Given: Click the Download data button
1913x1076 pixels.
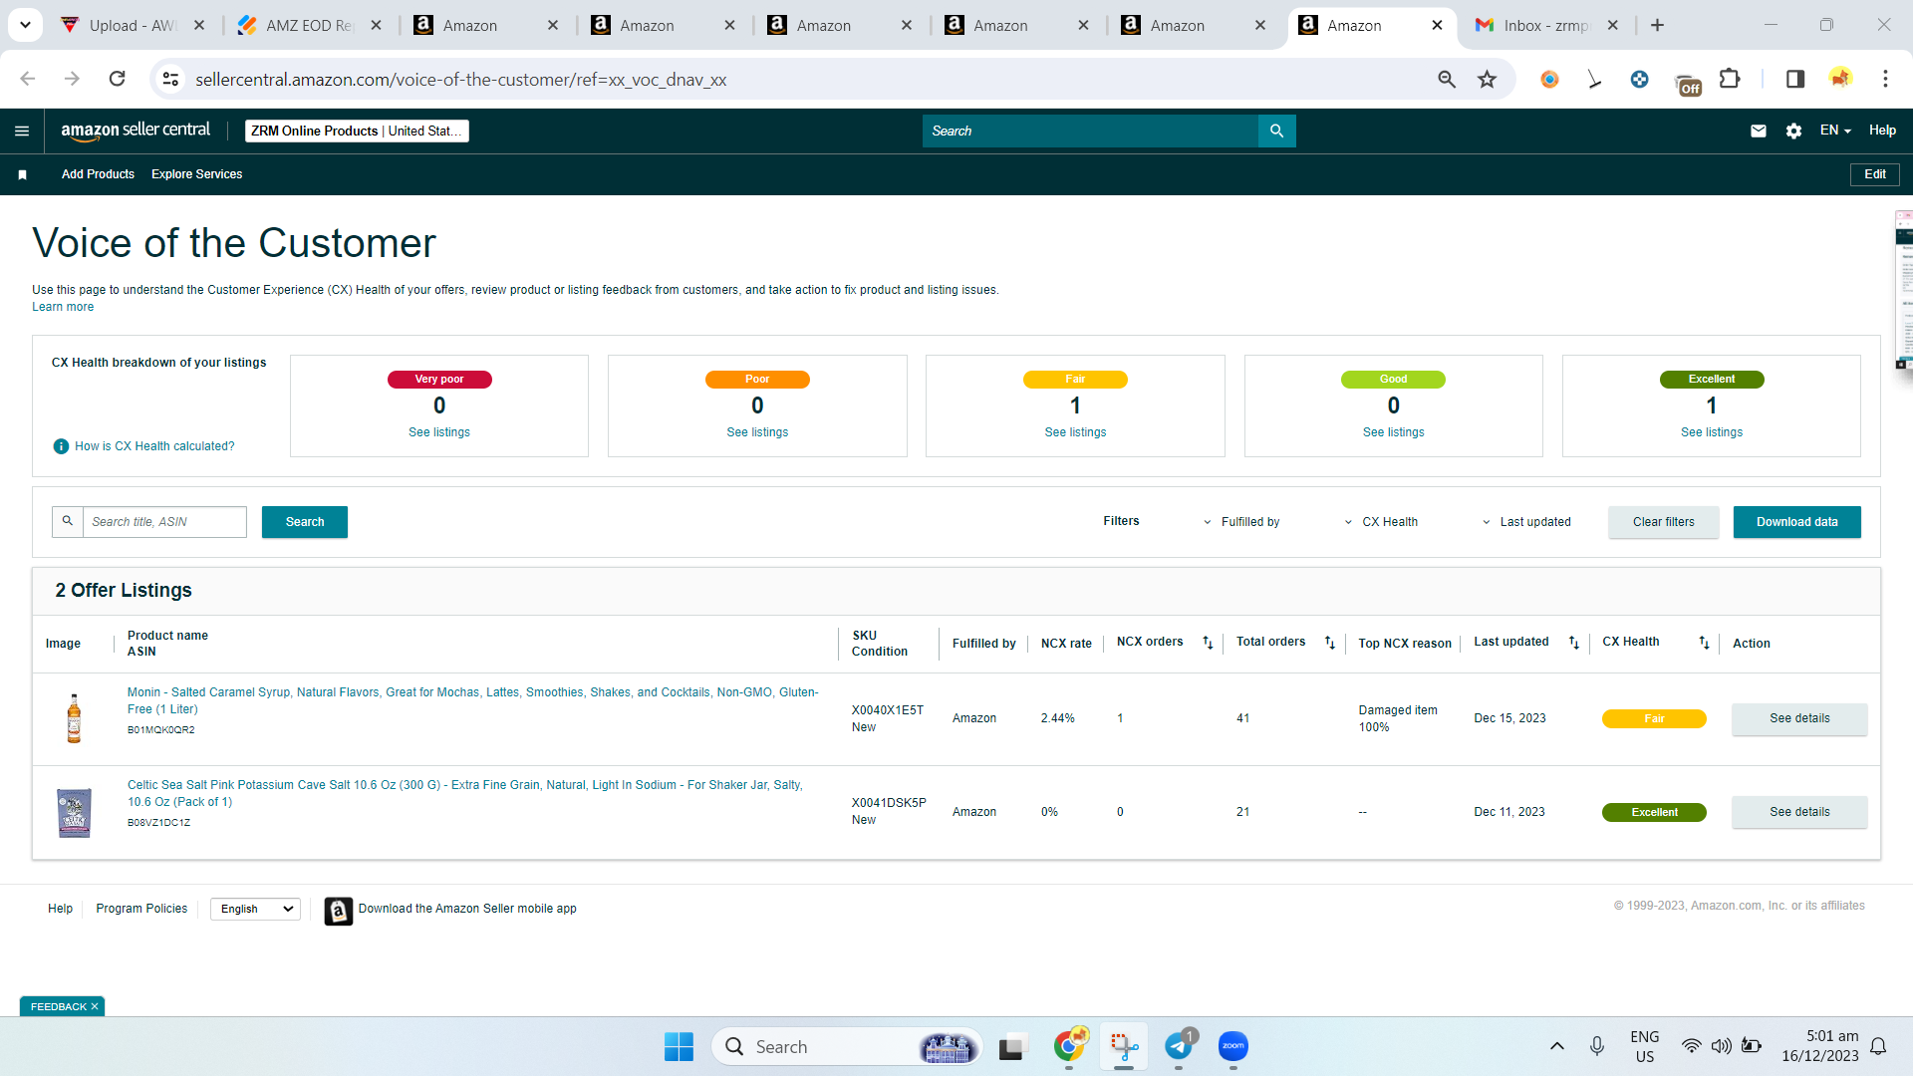Looking at the screenshot, I should tap(1796, 522).
